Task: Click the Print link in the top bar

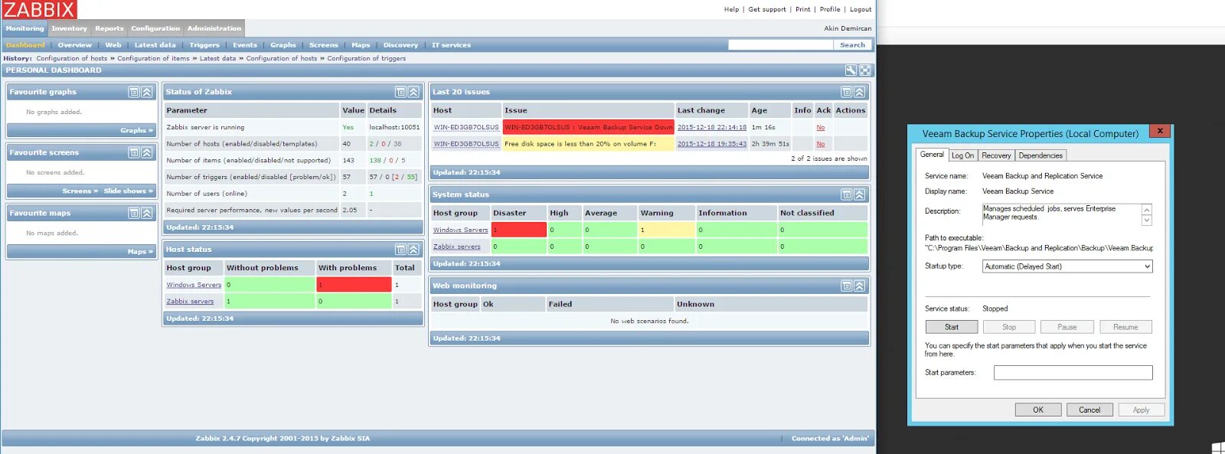Action: pos(802,9)
